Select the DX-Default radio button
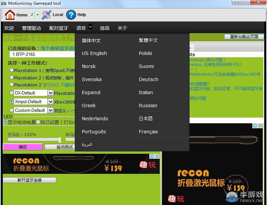Screen dimensions: 267x205 tap(12, 93)
